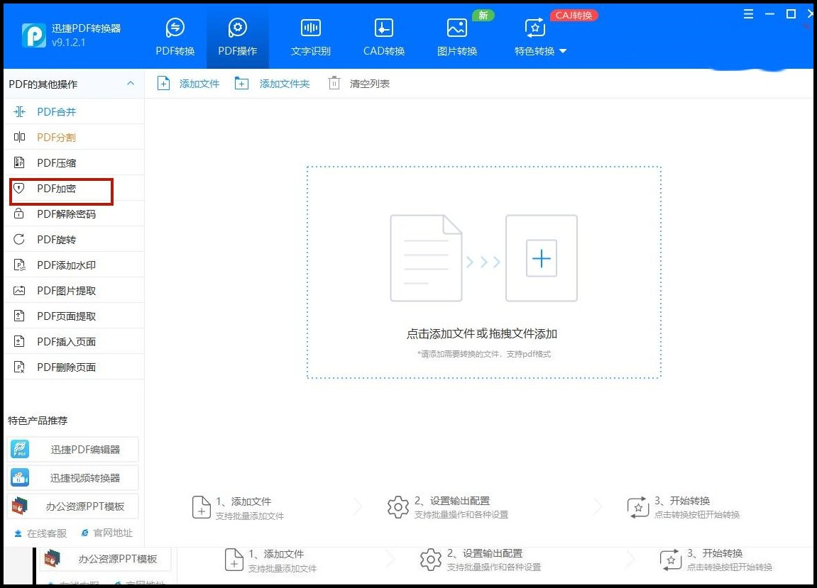The height and width of the screenshot is (588, 817).
Task: Open the PDF压缩 compression tool
Action: [57, 162]
